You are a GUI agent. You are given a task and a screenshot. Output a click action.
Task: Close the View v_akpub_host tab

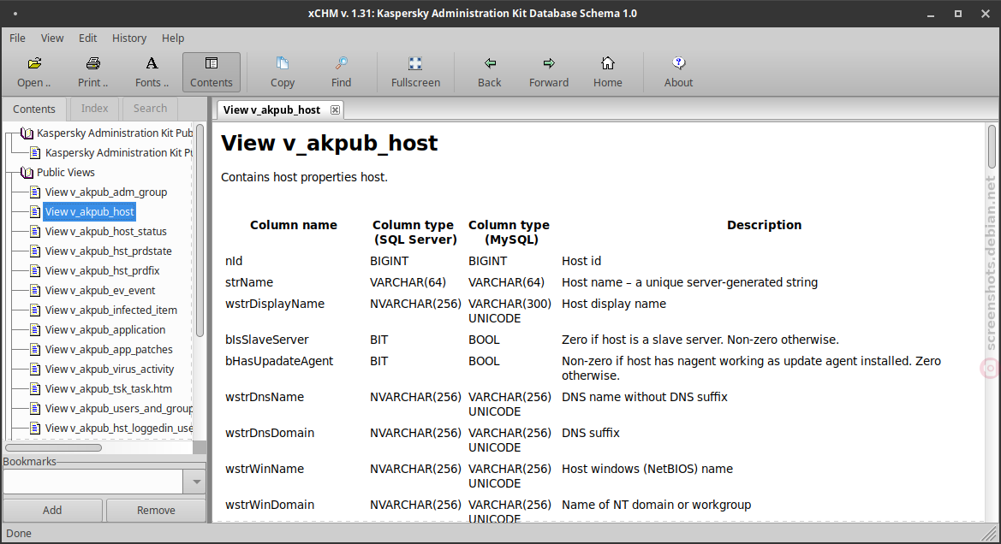[335, 109]
